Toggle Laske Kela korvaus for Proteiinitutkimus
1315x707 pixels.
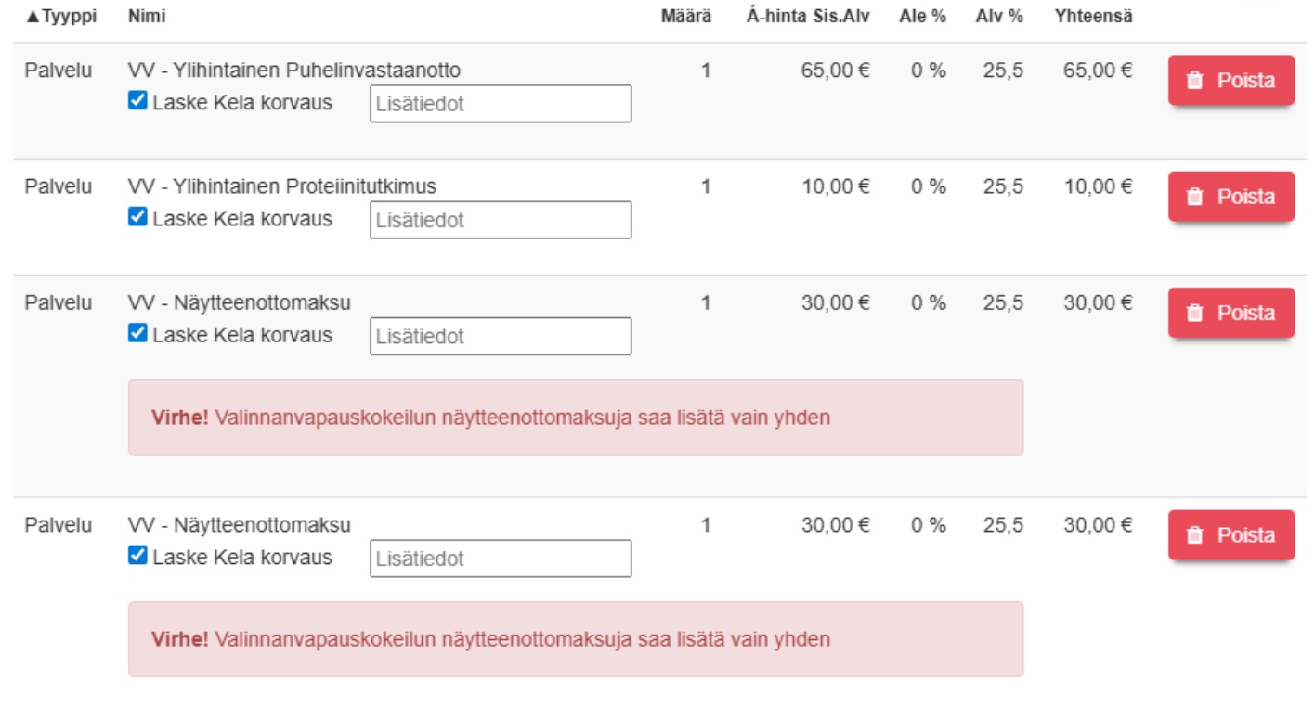point(137,218)
